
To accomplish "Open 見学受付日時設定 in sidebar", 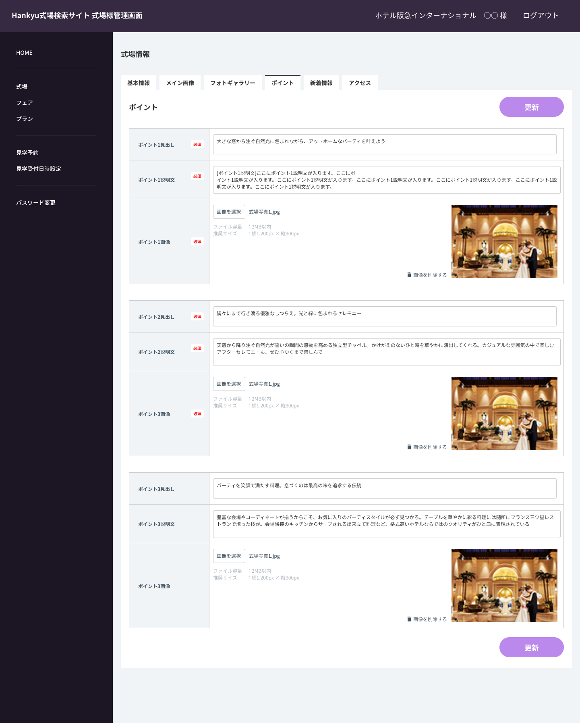I will point(39,169).
